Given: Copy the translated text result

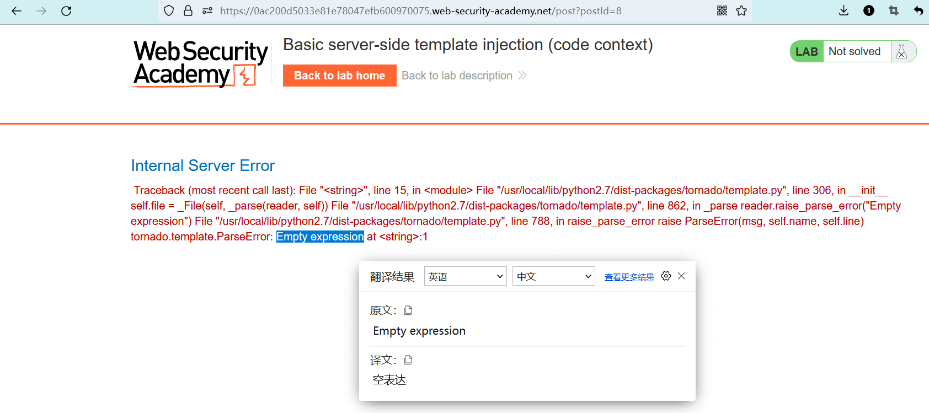Looking at the screenshot, I should (x=408, y=360).
